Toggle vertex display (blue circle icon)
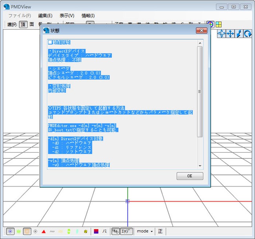Viewport: 255px width, 239px height. (x=10, y=232)
